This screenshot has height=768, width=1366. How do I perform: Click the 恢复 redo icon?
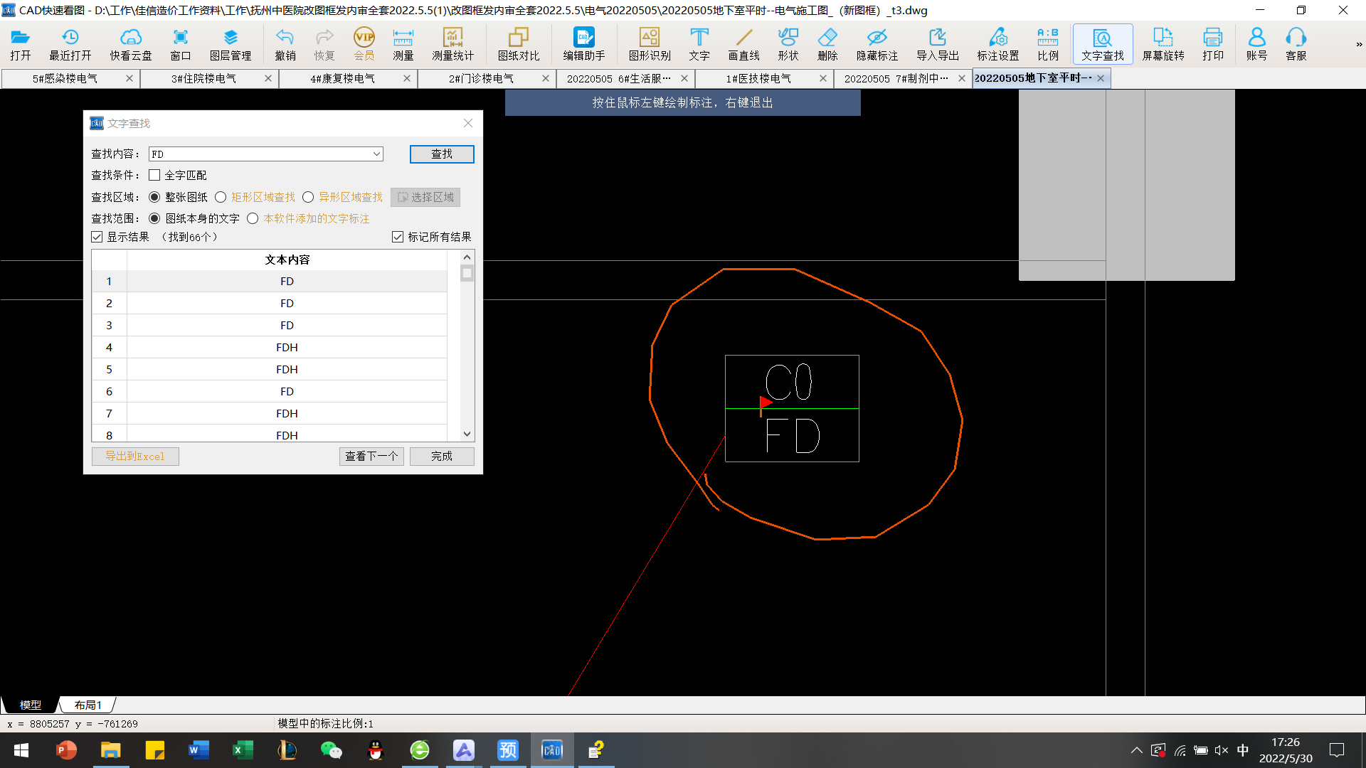[324, 44]
